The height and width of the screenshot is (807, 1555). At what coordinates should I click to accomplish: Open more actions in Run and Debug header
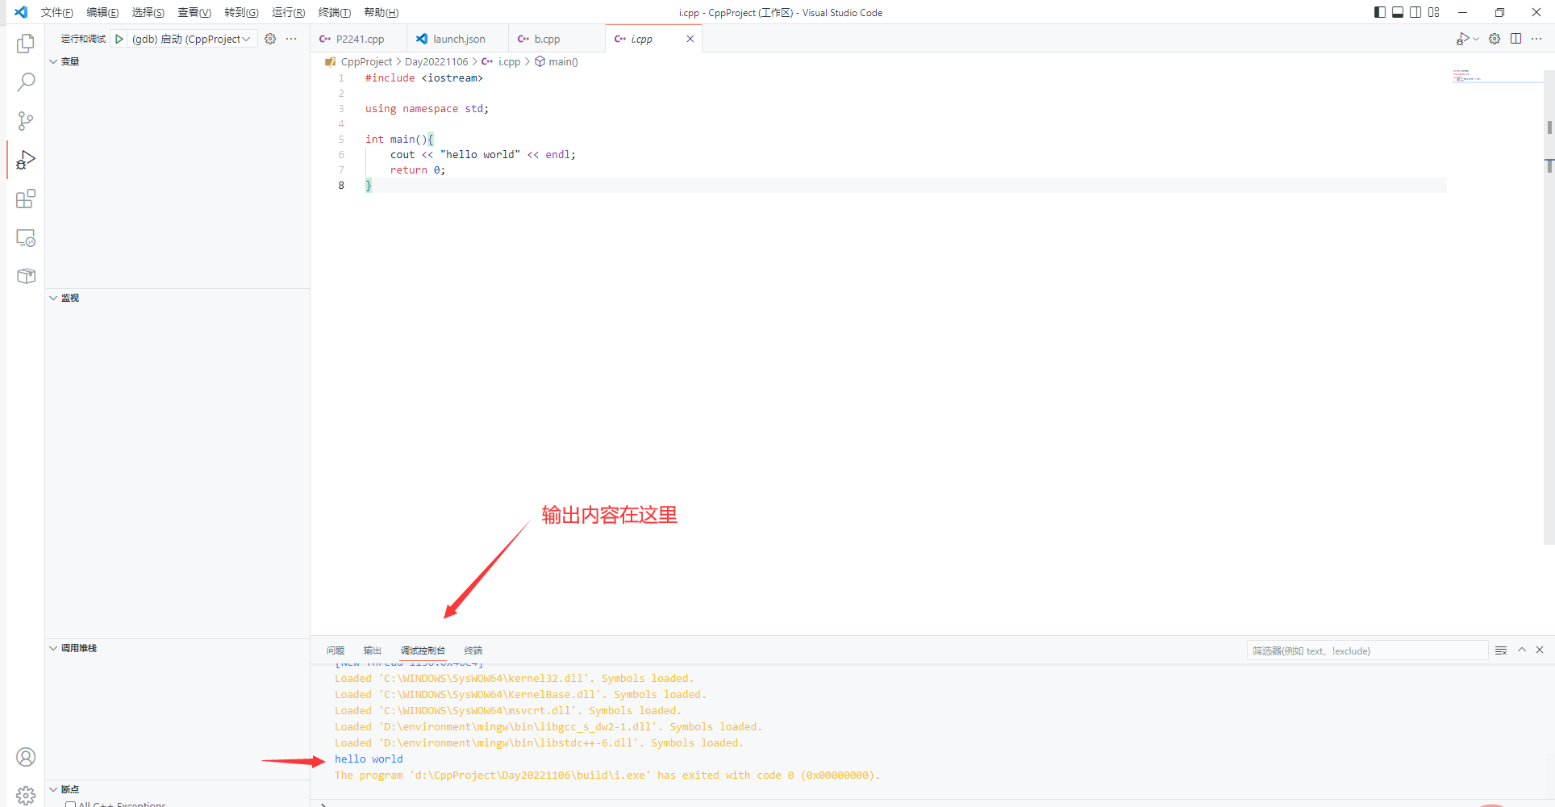[x=291, y=39]
